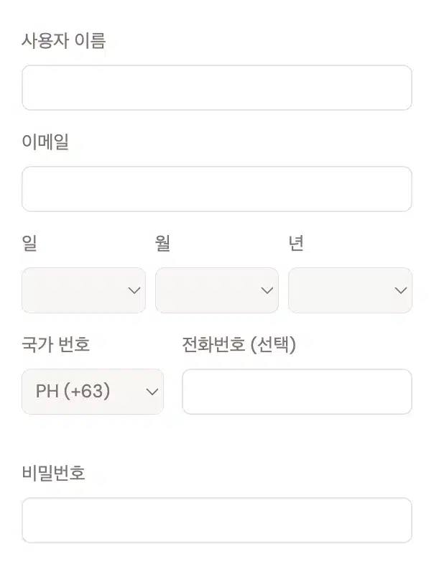This screenshot has height=562, width=434.
Task: Click inside the 이메일 input box
Action: 217,189
